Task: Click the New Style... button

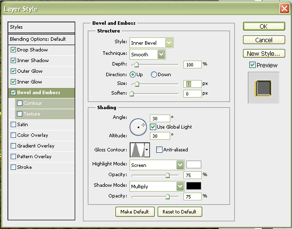Action: [264, 53]
